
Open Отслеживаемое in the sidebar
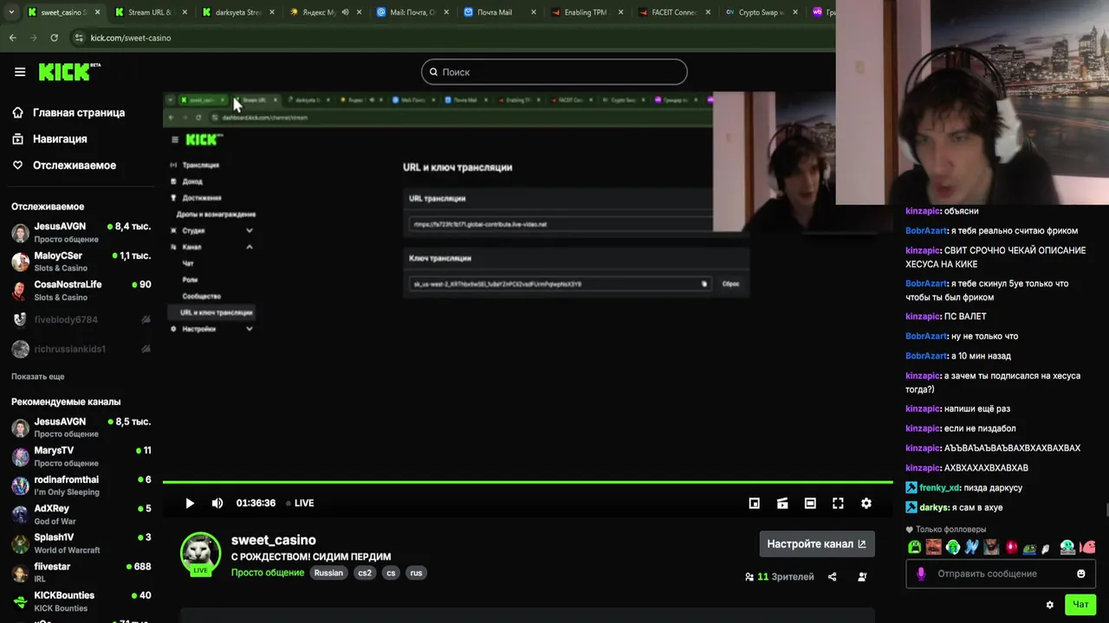pos(64,165)
